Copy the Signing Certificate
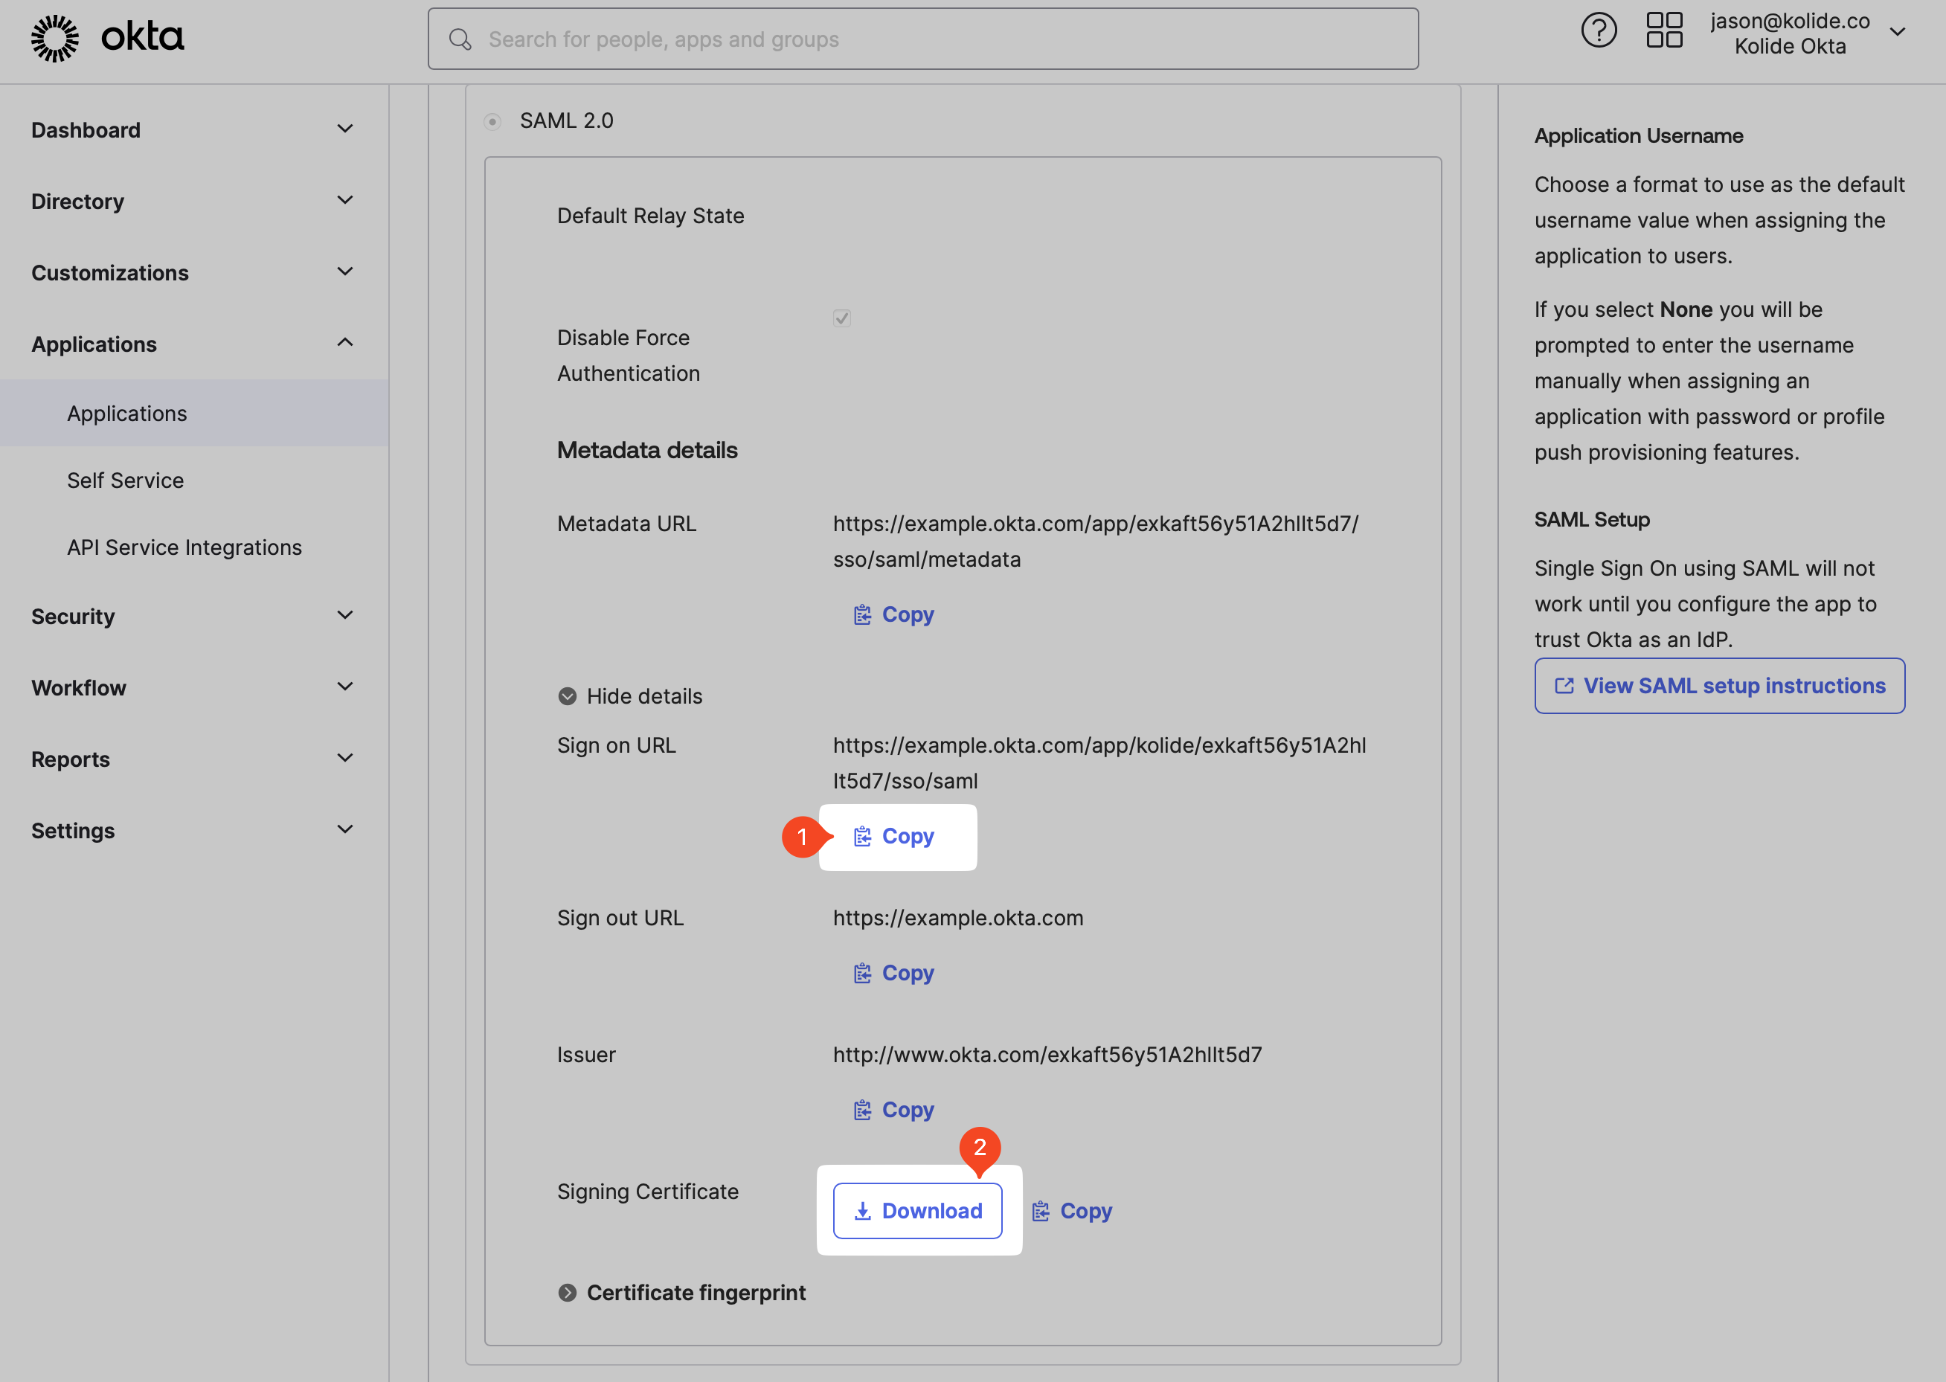This screenshot has height=1382, width=1946. [1071, 1211]
